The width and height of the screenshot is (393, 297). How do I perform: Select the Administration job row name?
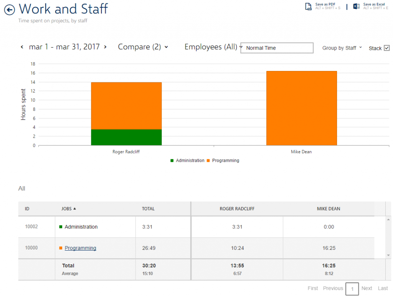[x=81, y=227]
